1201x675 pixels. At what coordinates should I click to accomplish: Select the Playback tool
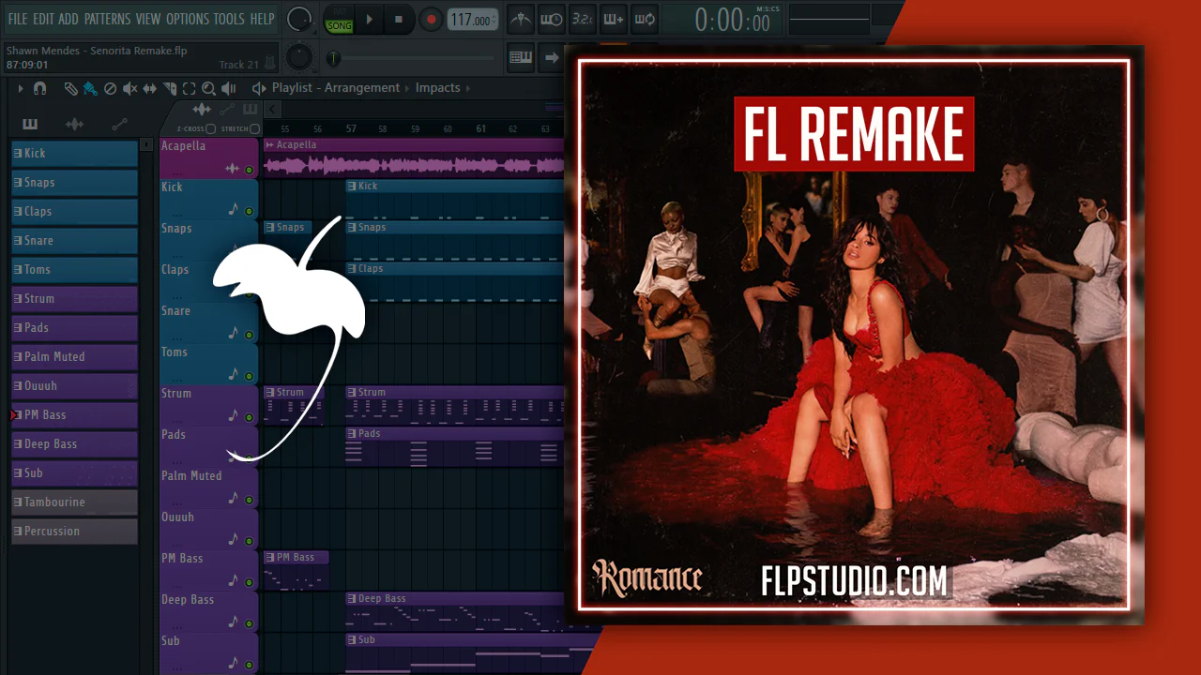[228, 88]
